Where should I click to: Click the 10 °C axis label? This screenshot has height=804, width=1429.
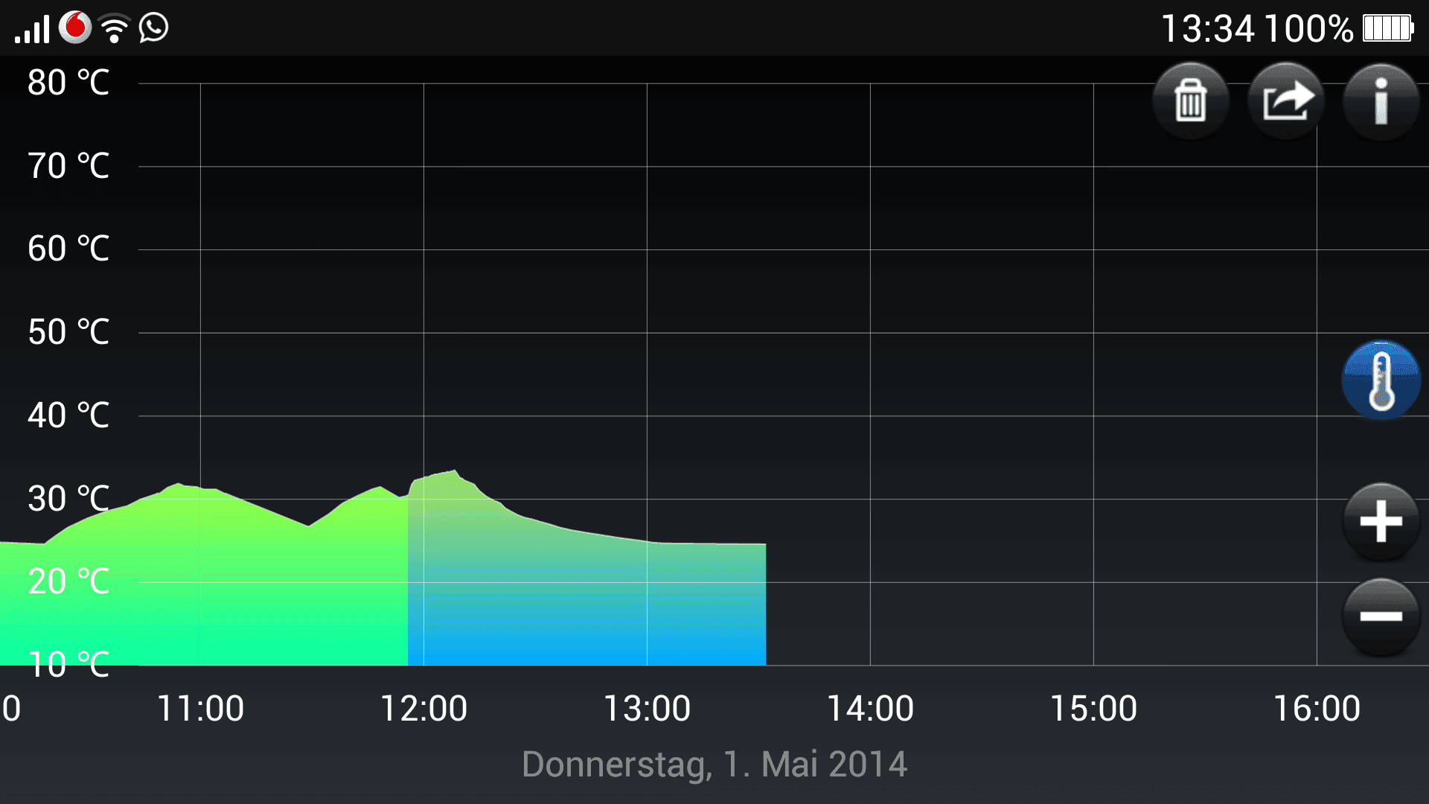tap(68, 665)
